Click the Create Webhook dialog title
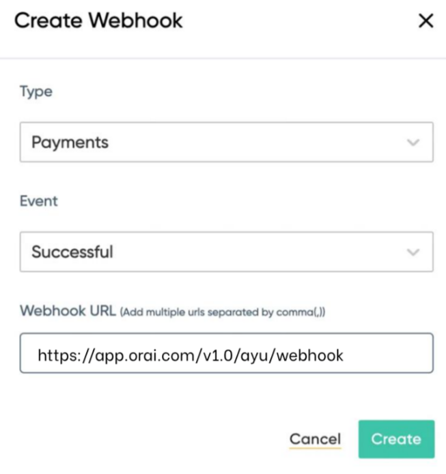This screenshot has width=446, height=474. (98, 20)
